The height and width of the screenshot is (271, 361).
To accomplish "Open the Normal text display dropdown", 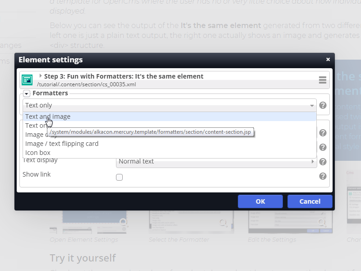I will [217, 161].
